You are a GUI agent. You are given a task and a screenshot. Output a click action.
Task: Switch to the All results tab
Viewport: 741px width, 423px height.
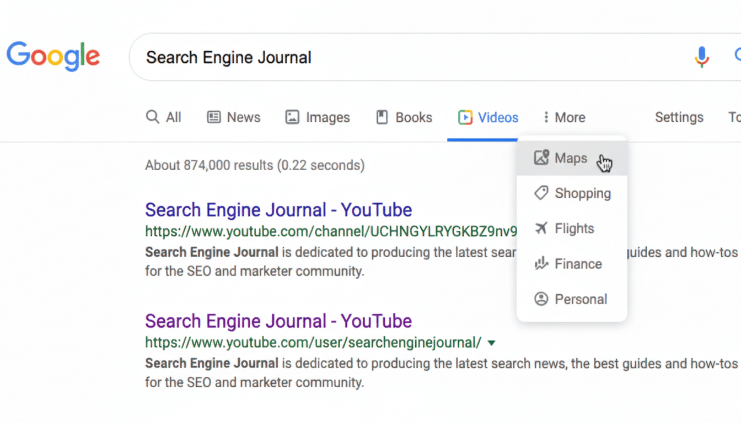[164, 117]
